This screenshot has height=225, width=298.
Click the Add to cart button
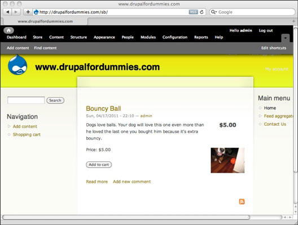(99, 165)
